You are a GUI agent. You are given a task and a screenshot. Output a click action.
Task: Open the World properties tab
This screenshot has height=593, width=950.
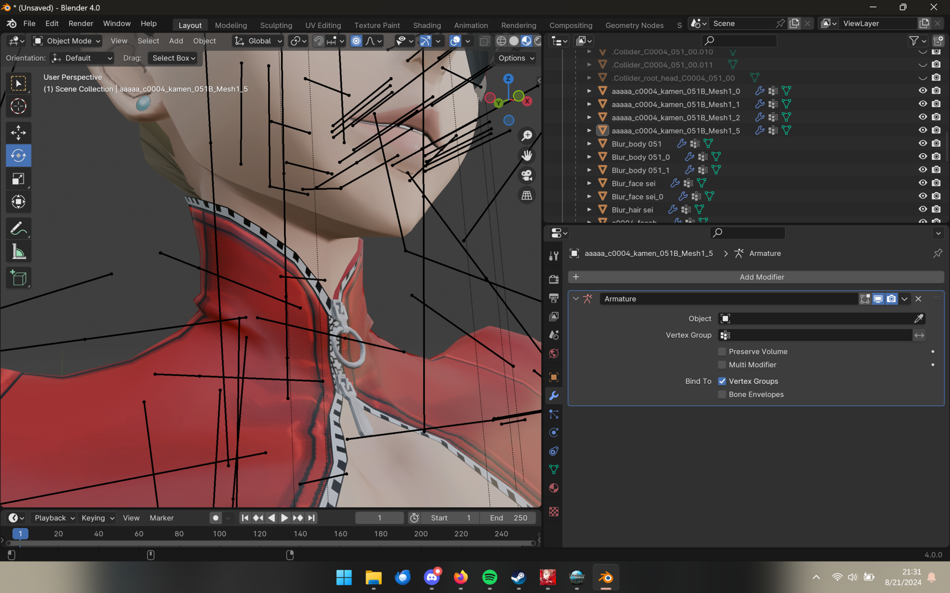(554, 353)
